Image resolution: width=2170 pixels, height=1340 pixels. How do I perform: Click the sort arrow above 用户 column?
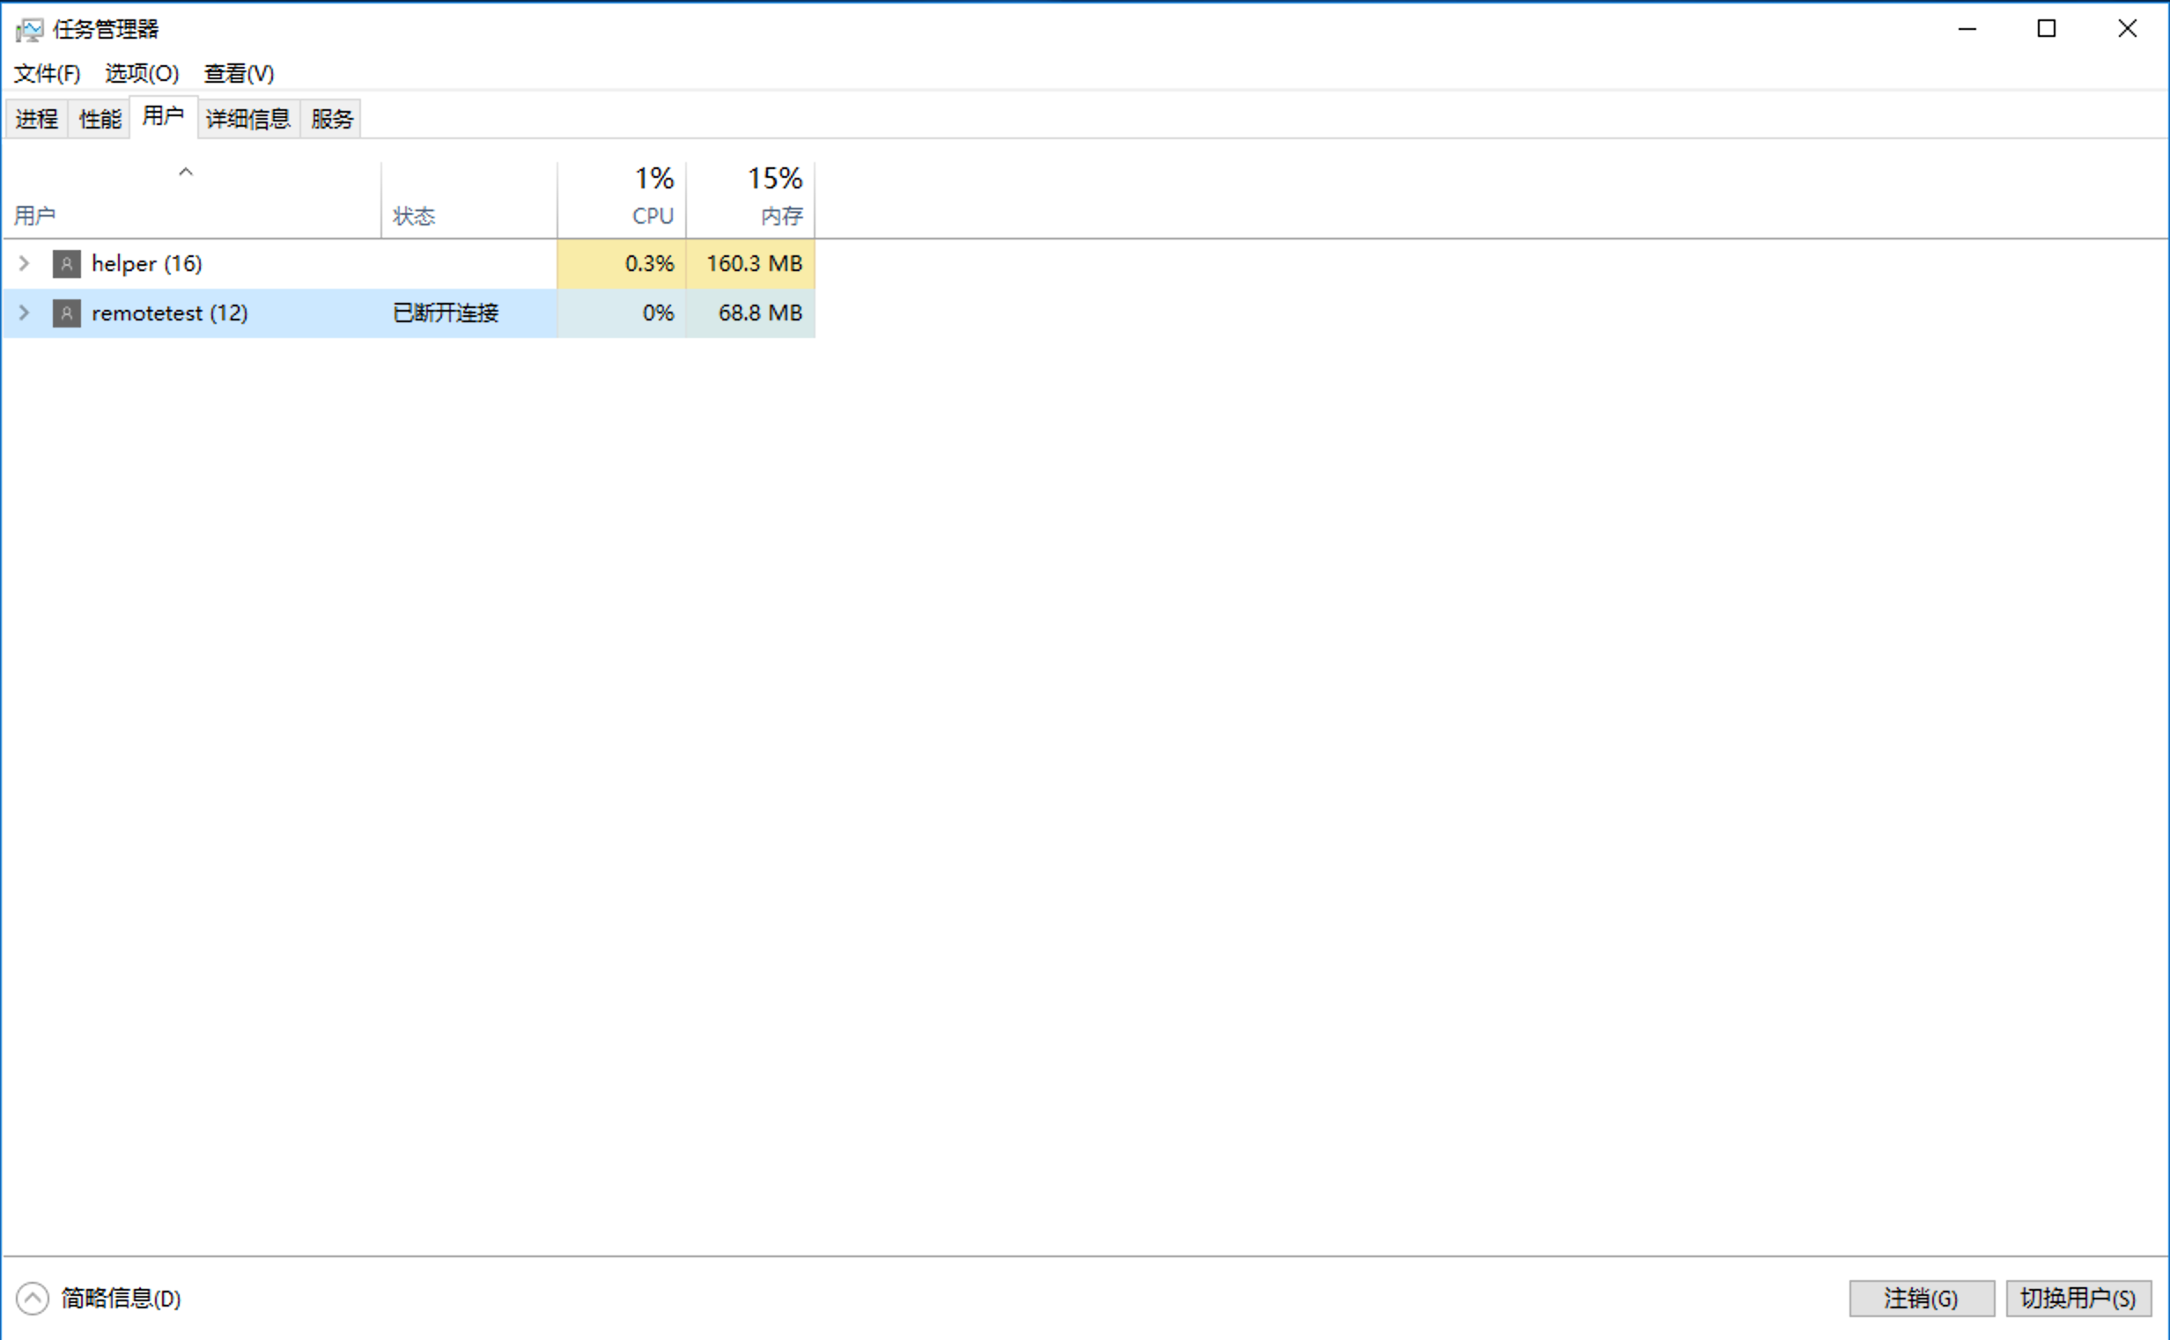coord(185,172)
